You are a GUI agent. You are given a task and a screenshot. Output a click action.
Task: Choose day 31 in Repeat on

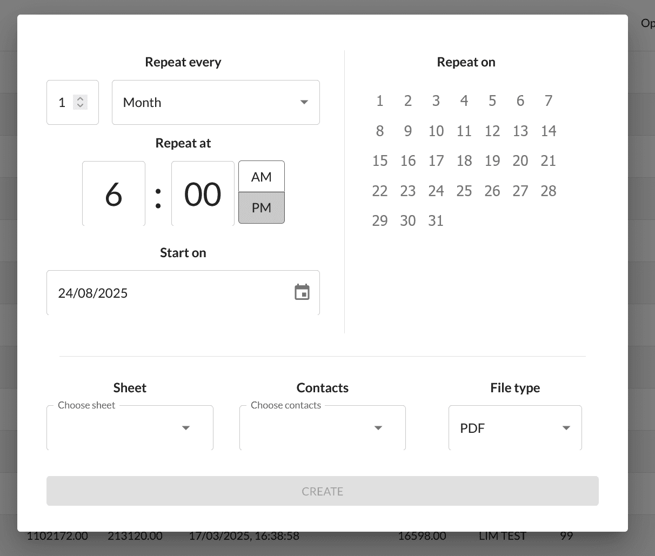[436, 221]
